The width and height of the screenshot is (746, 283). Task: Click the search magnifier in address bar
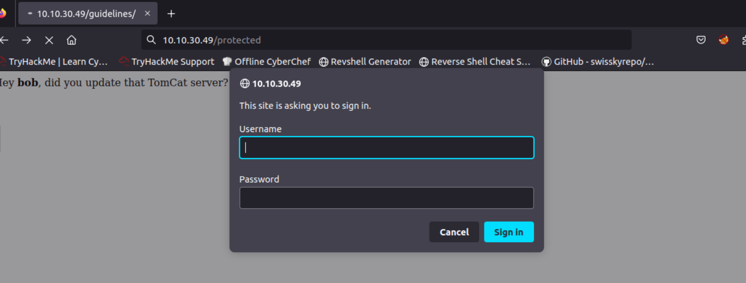[x=151, y=40]
